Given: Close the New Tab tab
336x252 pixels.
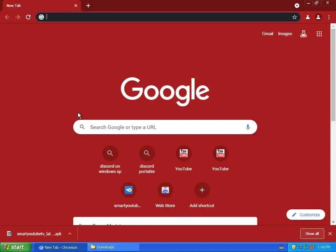Looking at the screenshot, I should pyautogui.click(x=76, y=6).
